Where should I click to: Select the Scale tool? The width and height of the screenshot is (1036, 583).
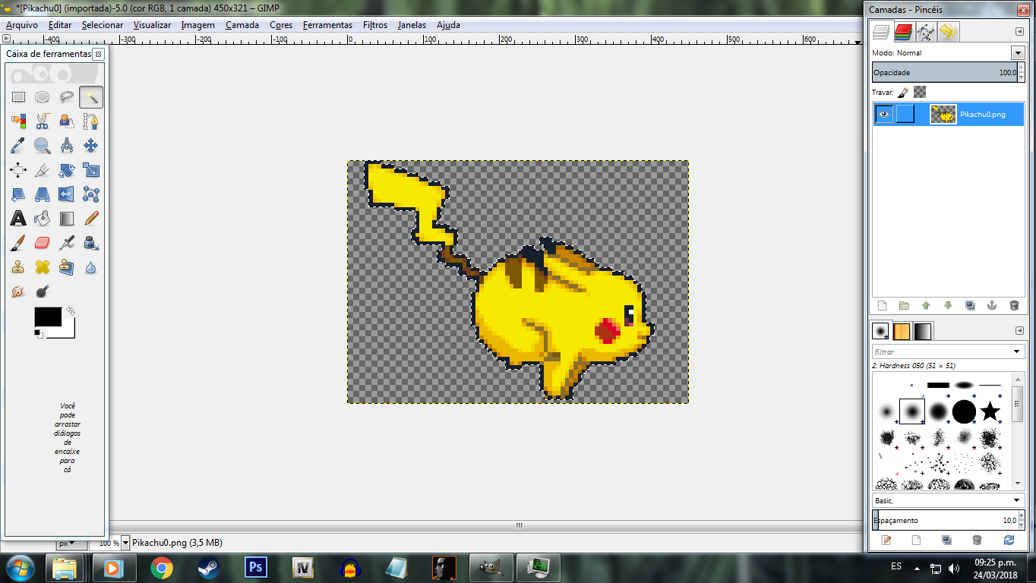pos(91,170)
